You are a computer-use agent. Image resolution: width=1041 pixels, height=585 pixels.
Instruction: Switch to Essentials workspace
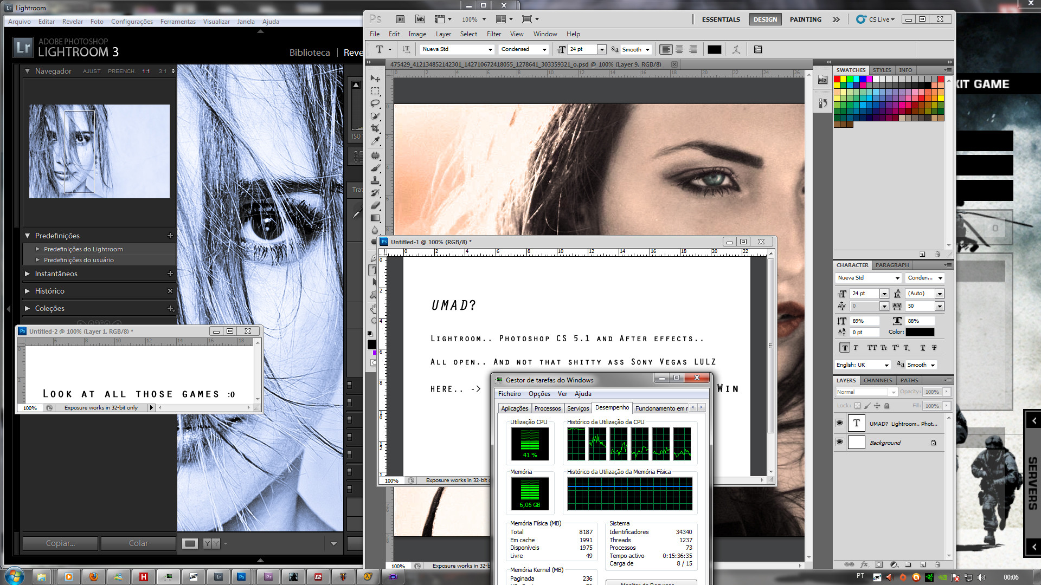click(721, 19)
